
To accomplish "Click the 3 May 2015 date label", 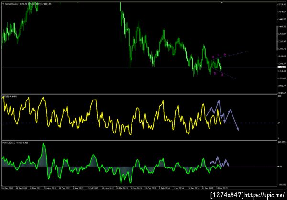I will pyautogui.click(x=221, y=188).
